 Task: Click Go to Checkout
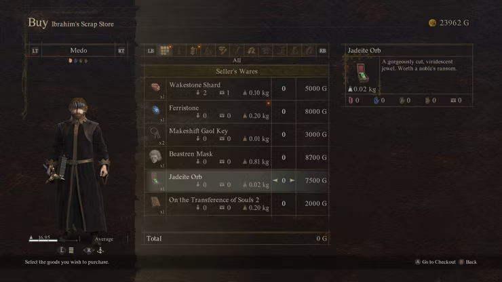tap(435, 262)
